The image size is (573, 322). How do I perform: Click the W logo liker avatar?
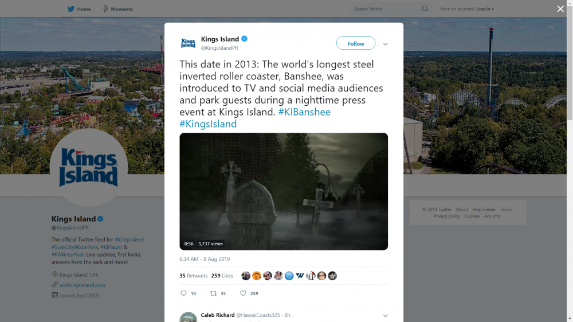coord(300,276)
